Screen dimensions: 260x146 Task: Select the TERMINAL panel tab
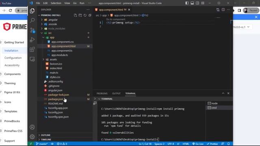[130, 94]
